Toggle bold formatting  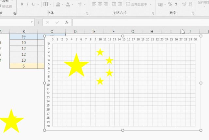click(x=22, y=4)
